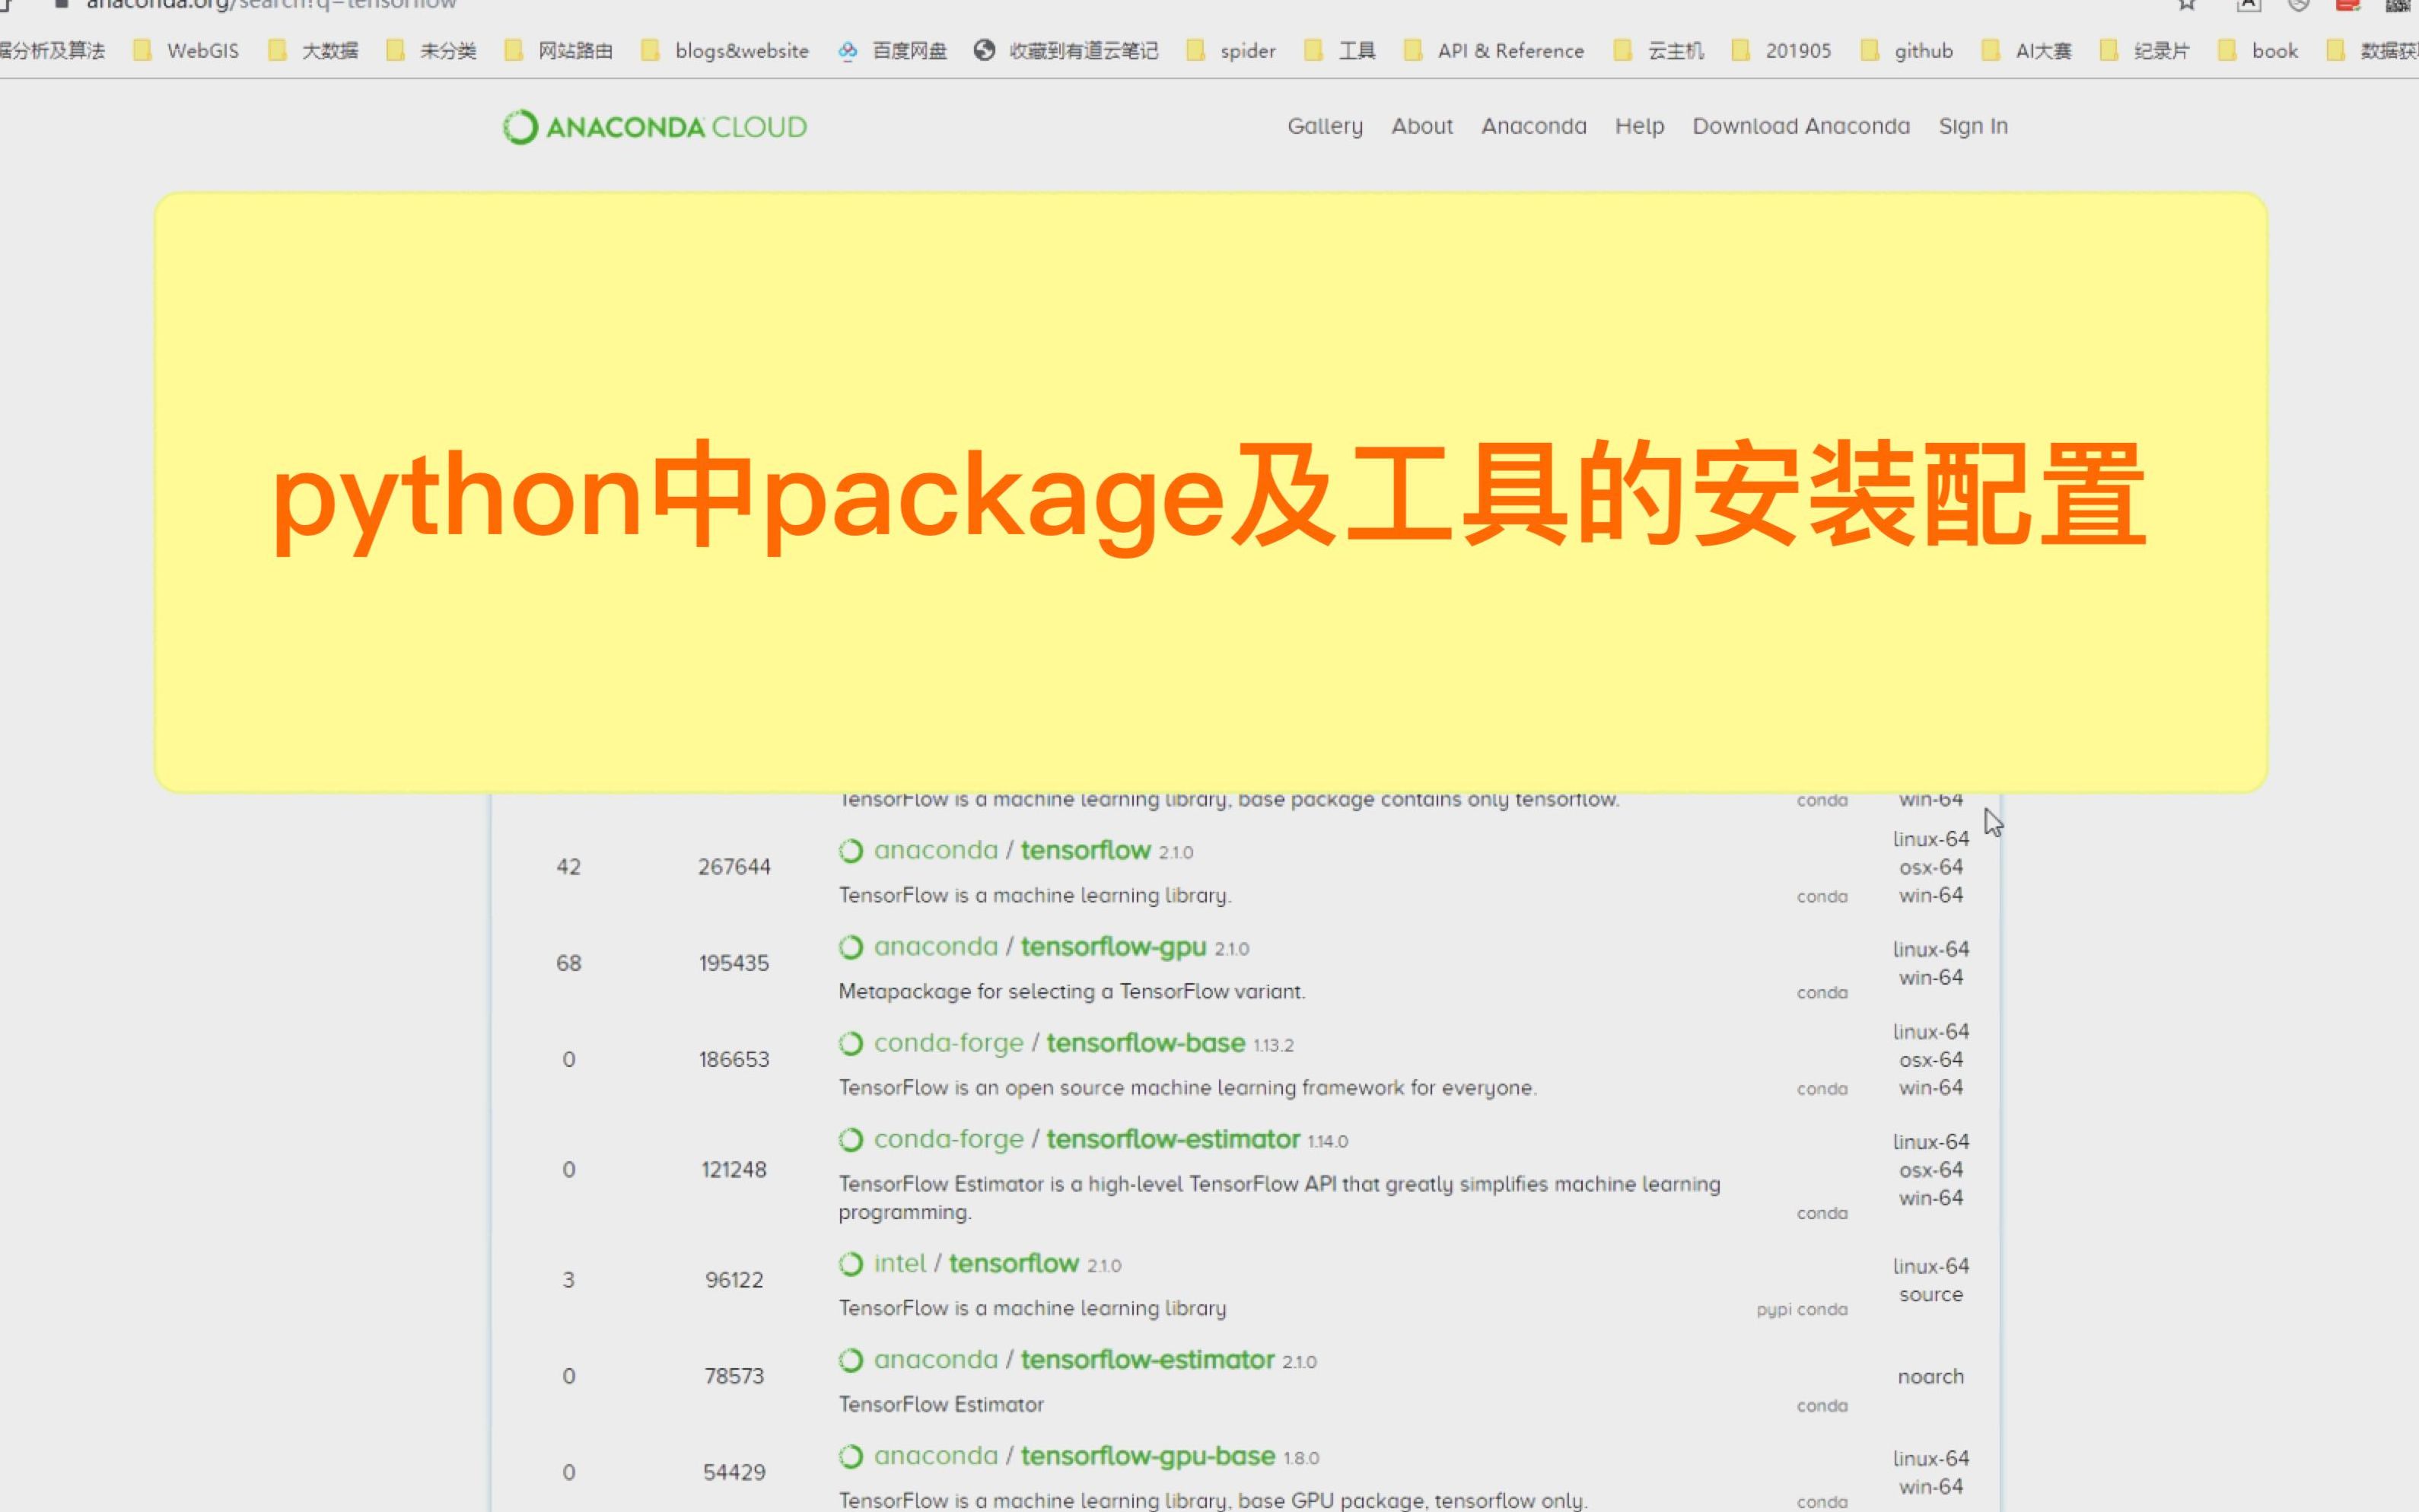Open anaconda owner link beside tensorflow-gpu 2.1.0
The width and height of the screenshot is (2419, 1512).
tap(936, 946)
